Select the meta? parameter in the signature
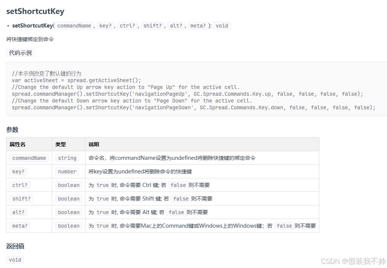Image resolution: width=387 pixels, height=268 pixels. tap(198, 26)
